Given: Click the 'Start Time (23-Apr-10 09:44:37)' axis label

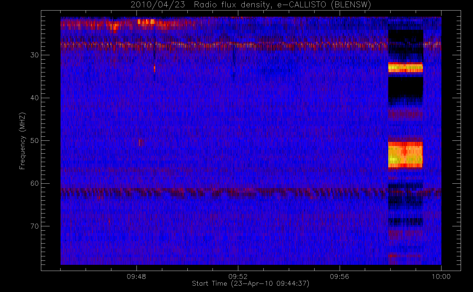Looking at the screenshot, I should pyautogui.click(x=251, y=284).
